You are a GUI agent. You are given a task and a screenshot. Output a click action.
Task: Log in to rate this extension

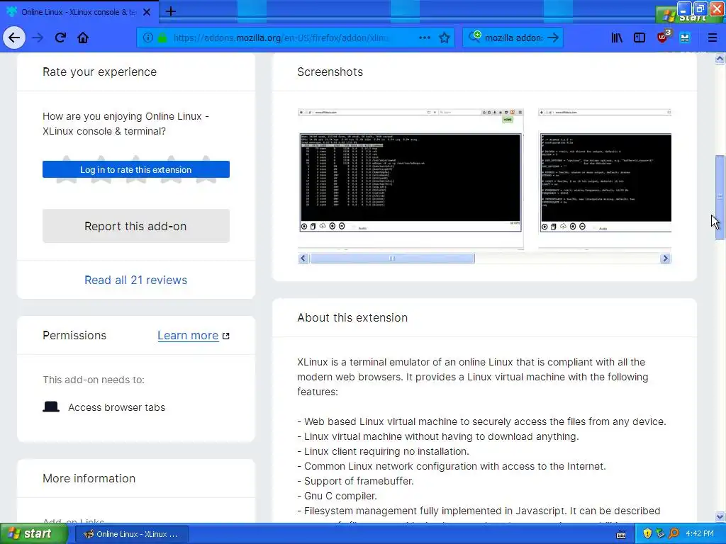tap(135, 169)
